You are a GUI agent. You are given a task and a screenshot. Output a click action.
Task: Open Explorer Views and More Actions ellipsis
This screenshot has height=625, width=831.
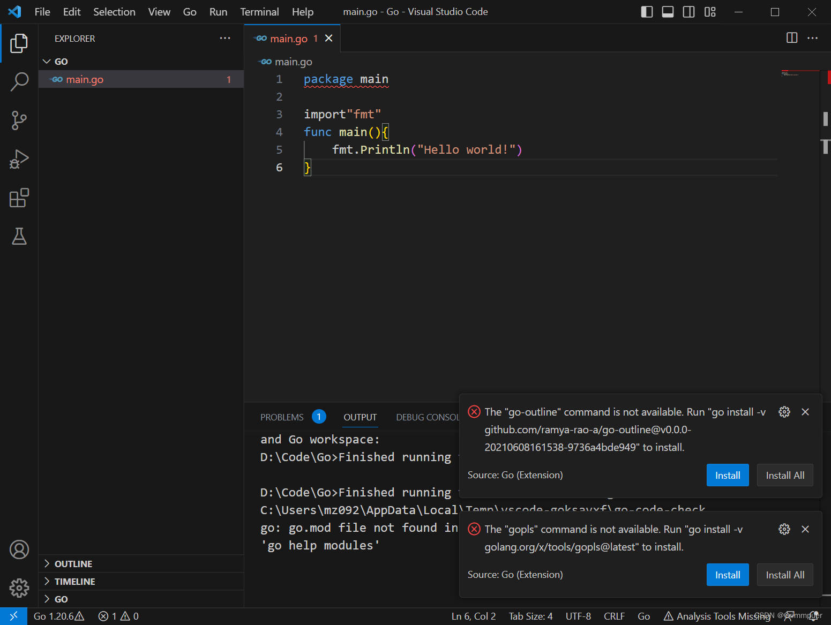click(x=225, y=38)
